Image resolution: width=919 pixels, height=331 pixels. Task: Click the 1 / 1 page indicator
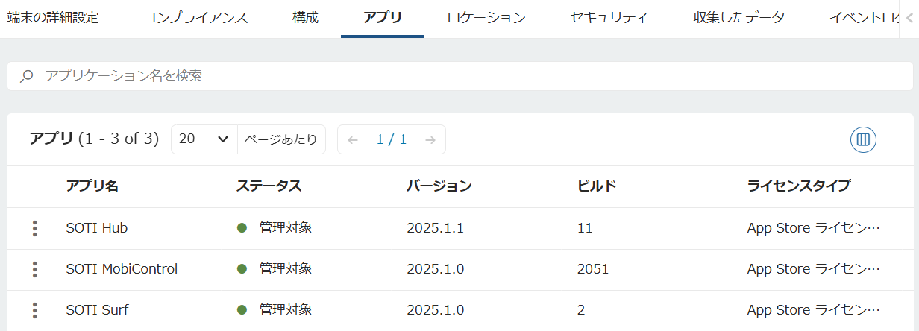pos(392,139)
